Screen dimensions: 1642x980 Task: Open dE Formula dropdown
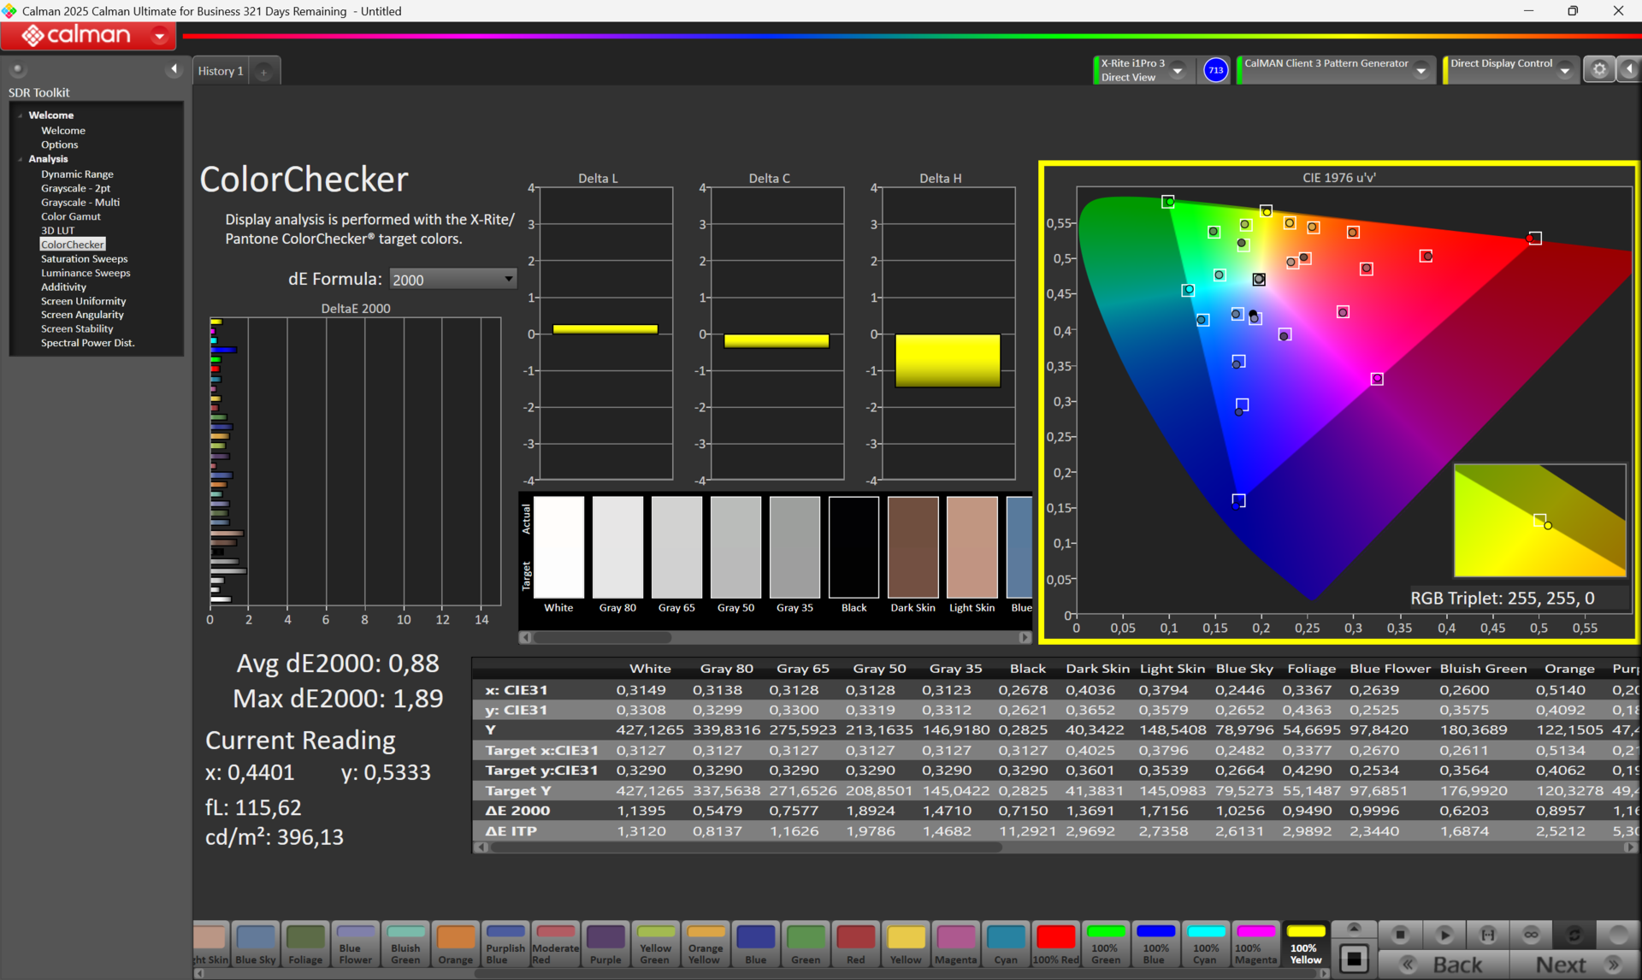[x=452, y=280]
